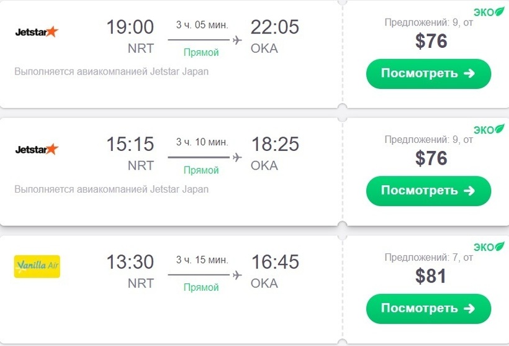The image size is (509, 346).
Task: Click the 18:25 arrival time
Action: point(275,145)
